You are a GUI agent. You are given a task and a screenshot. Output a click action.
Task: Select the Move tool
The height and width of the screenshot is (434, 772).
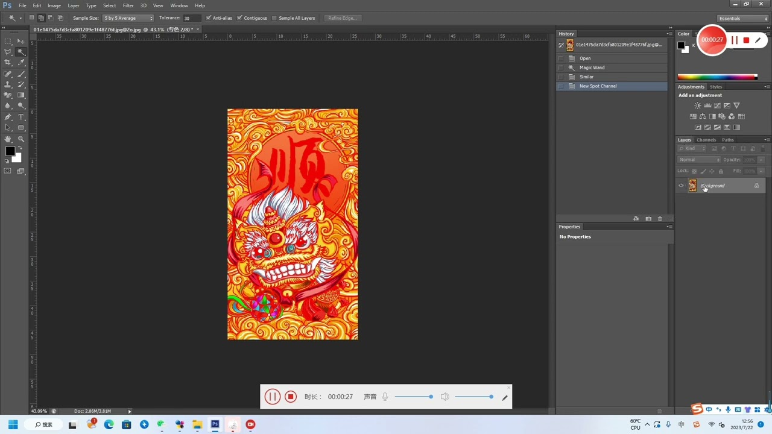pos(21,41)
